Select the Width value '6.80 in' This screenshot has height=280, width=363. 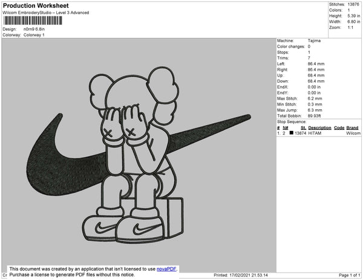point(353,22)
